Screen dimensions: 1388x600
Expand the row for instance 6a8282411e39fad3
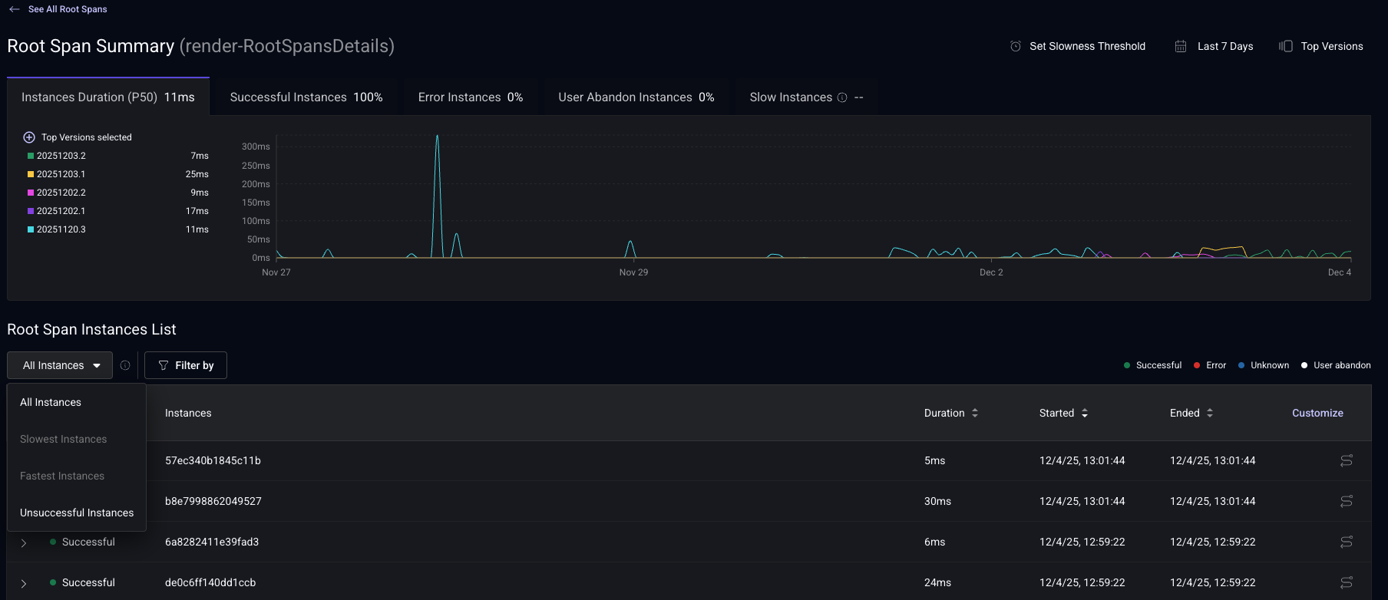click(24, 542)
